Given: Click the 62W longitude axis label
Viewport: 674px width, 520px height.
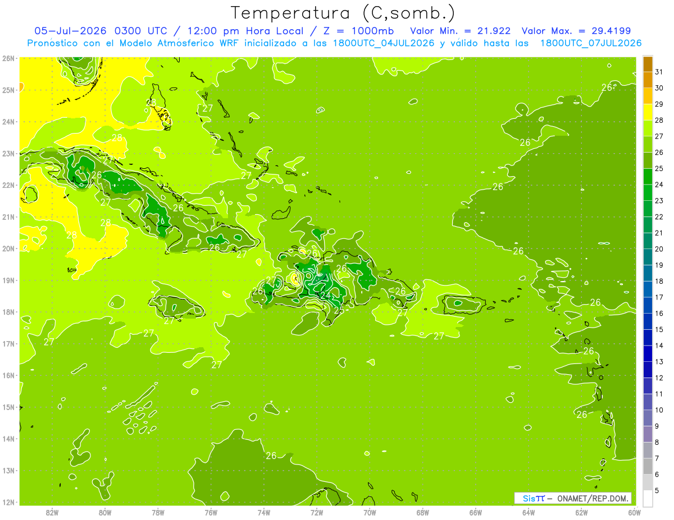Looking at the screenshot, I should coord(581,512).
